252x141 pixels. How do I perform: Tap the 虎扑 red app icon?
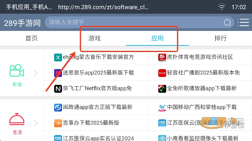point(162,57)
